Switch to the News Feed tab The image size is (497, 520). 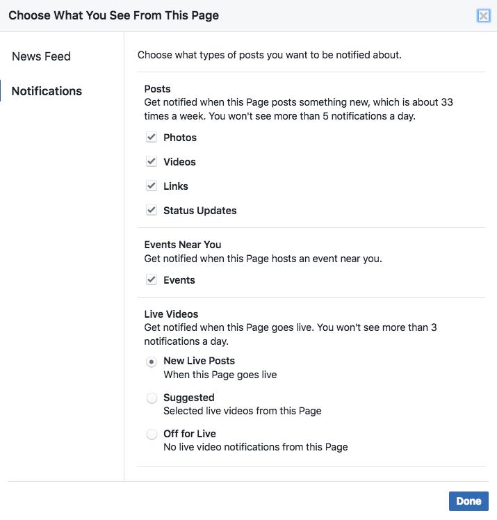[x=42, y=56]
